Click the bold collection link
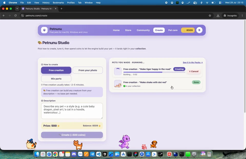This screenshot has height=159, width=246. 140,48
